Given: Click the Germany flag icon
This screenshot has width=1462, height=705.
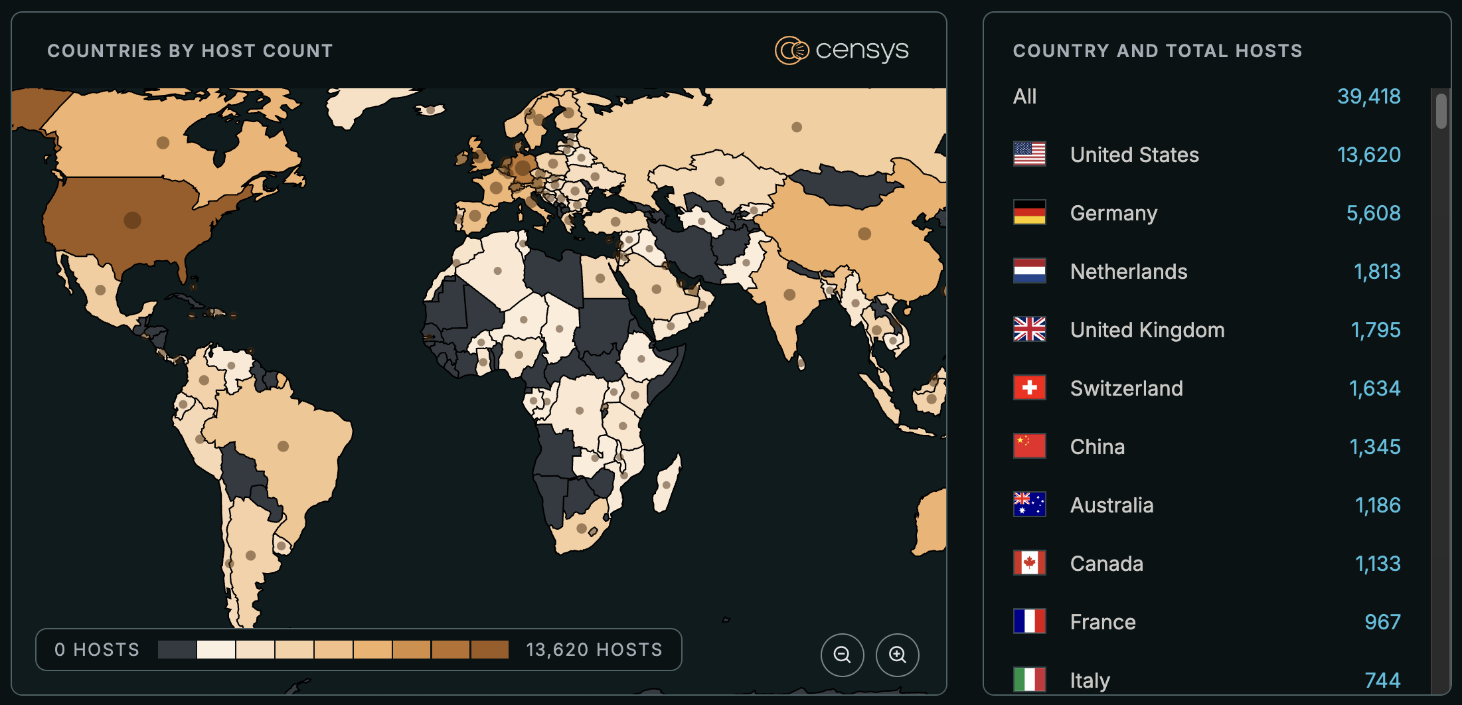Looking at the screenshot, I should pos(1029,212).
